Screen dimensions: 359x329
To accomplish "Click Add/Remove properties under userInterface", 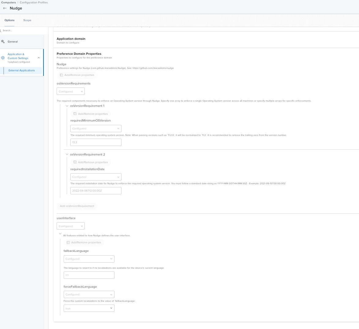I will [x=84, y=242].
